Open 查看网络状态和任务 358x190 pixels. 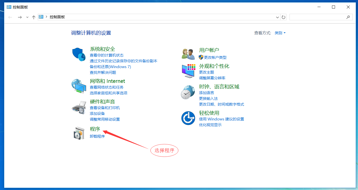(x=106, y=87)
